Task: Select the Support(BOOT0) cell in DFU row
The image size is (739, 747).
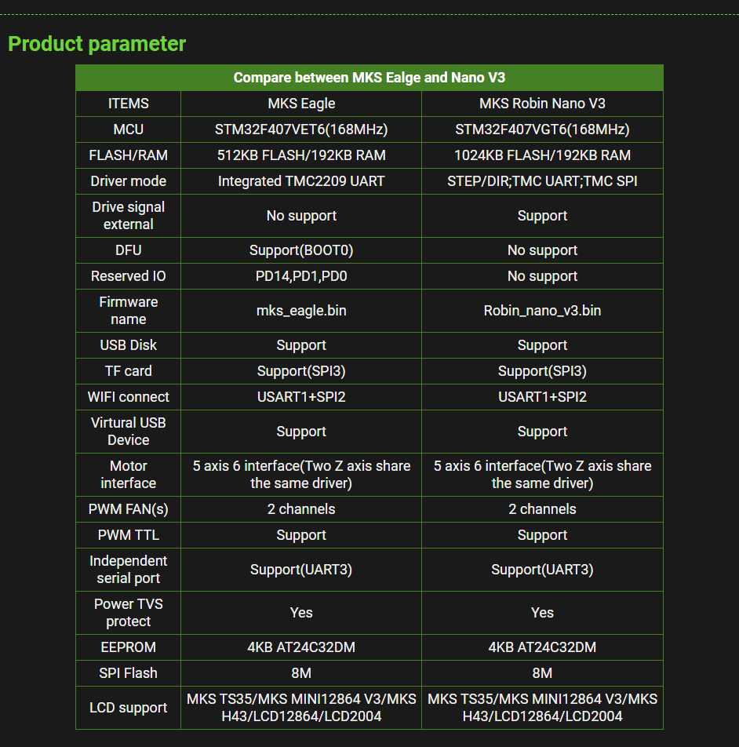Action: coord(301,250)
